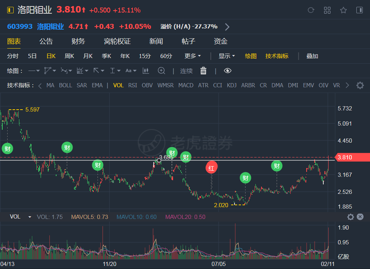Click the red 红 dividend marker on chart
The width and height of the screenshot is (370, 269).
211,168
